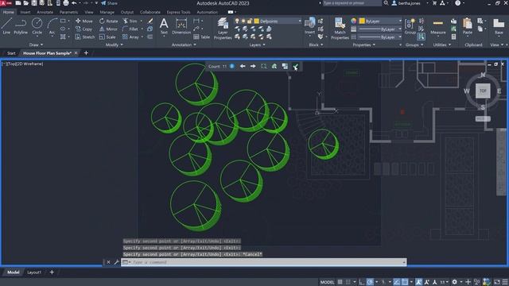Viewport: 509px width, 286px height.
Task: Switch to Layout1 tab
Action: 34,272
